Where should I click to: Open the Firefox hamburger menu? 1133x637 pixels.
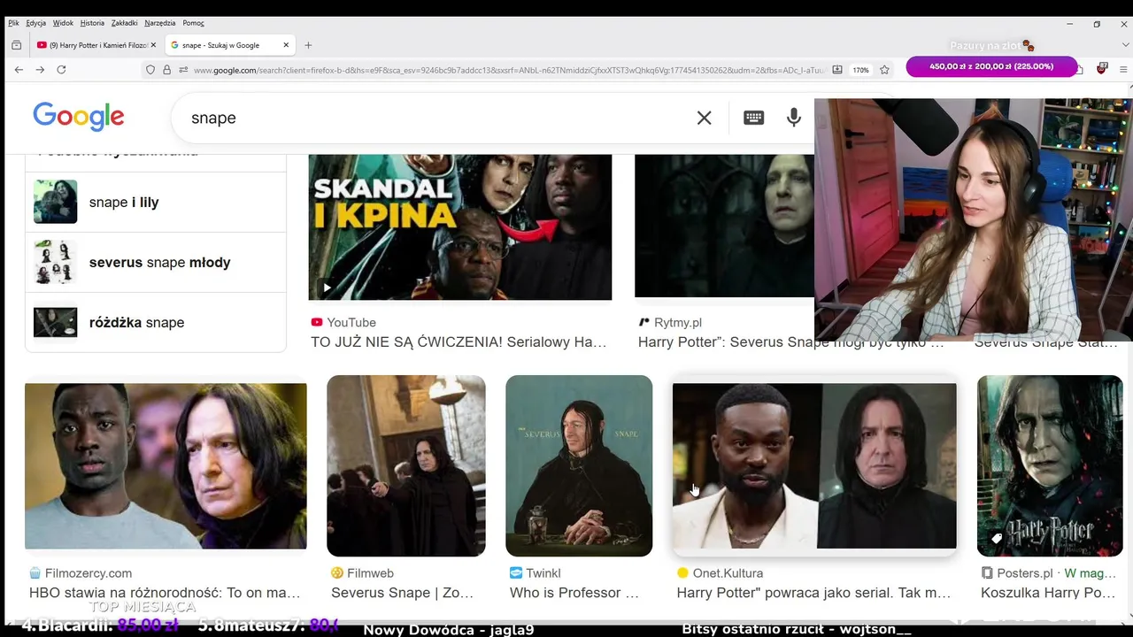[x=1122, y=68]
